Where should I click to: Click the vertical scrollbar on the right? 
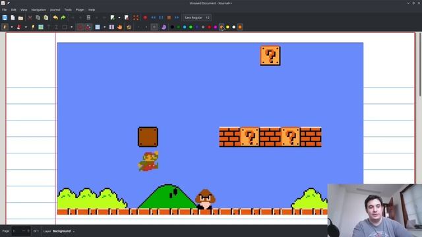[x=420, y=65]
